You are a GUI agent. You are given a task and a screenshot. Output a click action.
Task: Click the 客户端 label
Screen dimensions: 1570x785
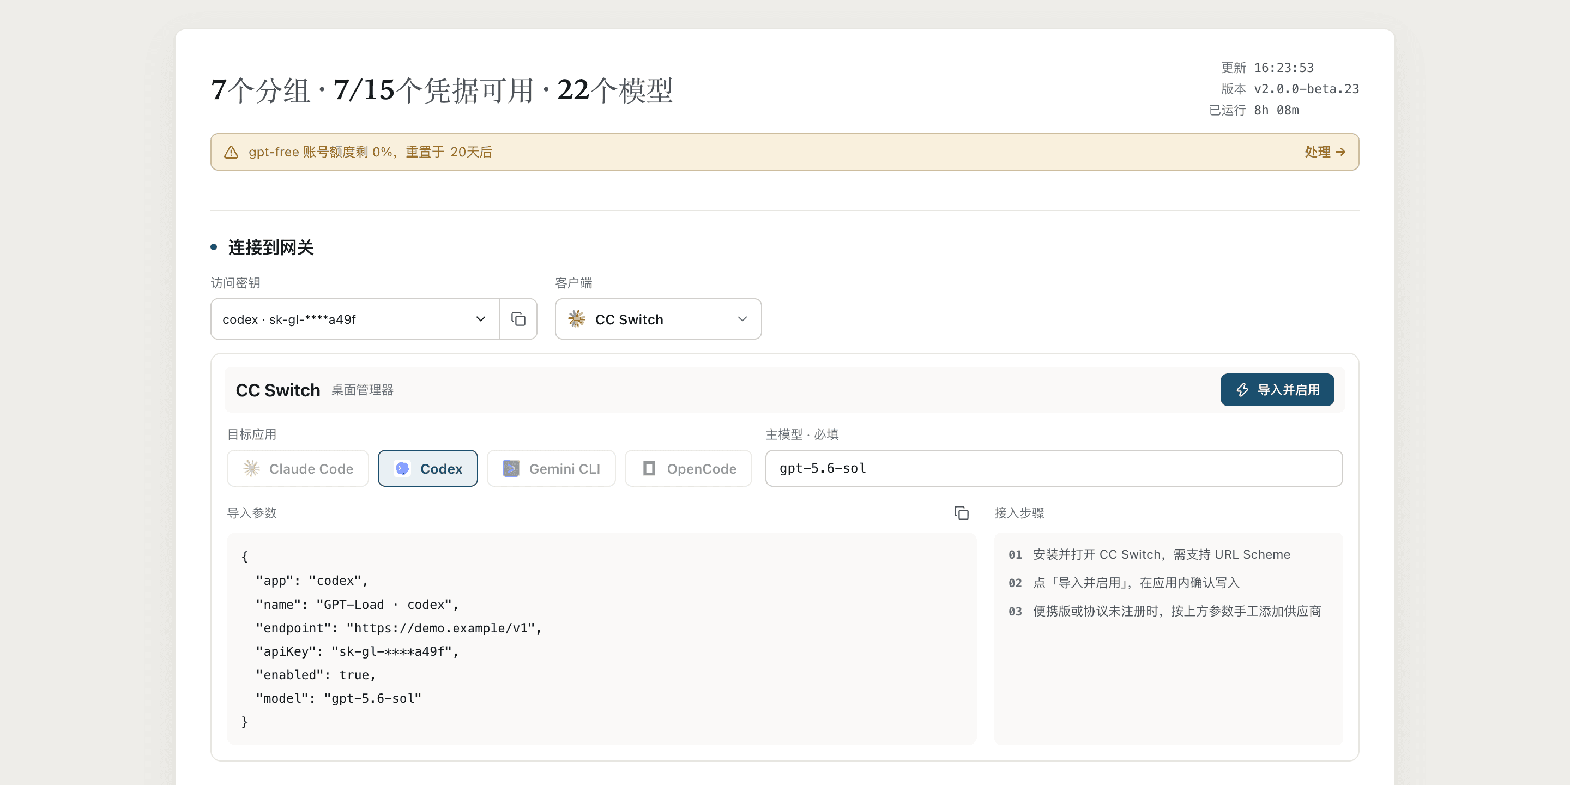coord(573,283)
